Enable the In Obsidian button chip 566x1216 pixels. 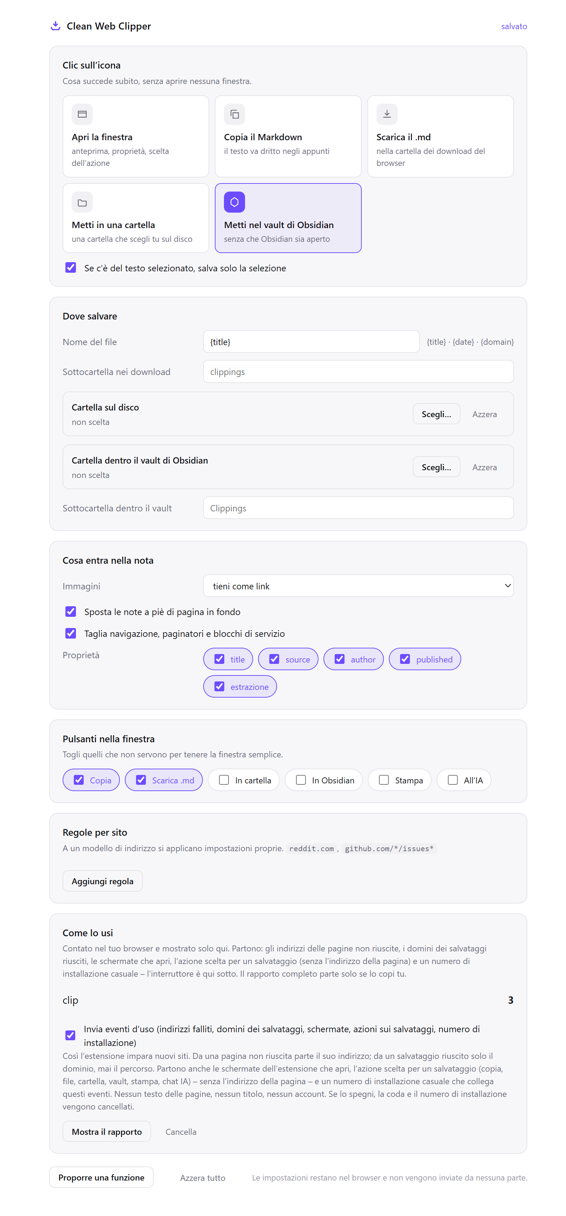click(x=323, y=780)
